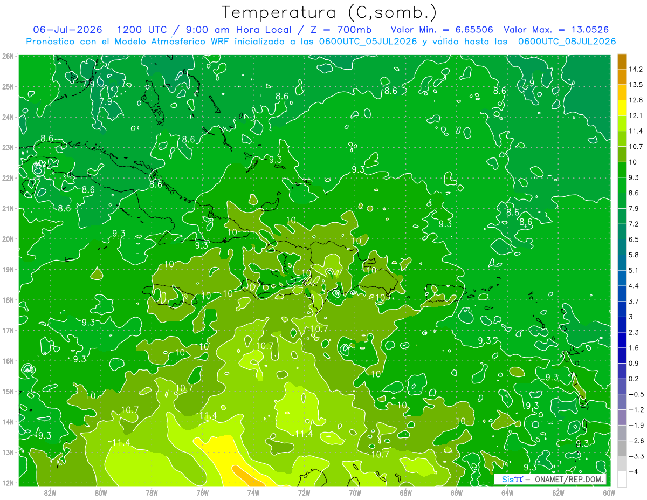The image size is (647, 500).
Task: Click the '-1.2' colorbar label
Action: 636,409
